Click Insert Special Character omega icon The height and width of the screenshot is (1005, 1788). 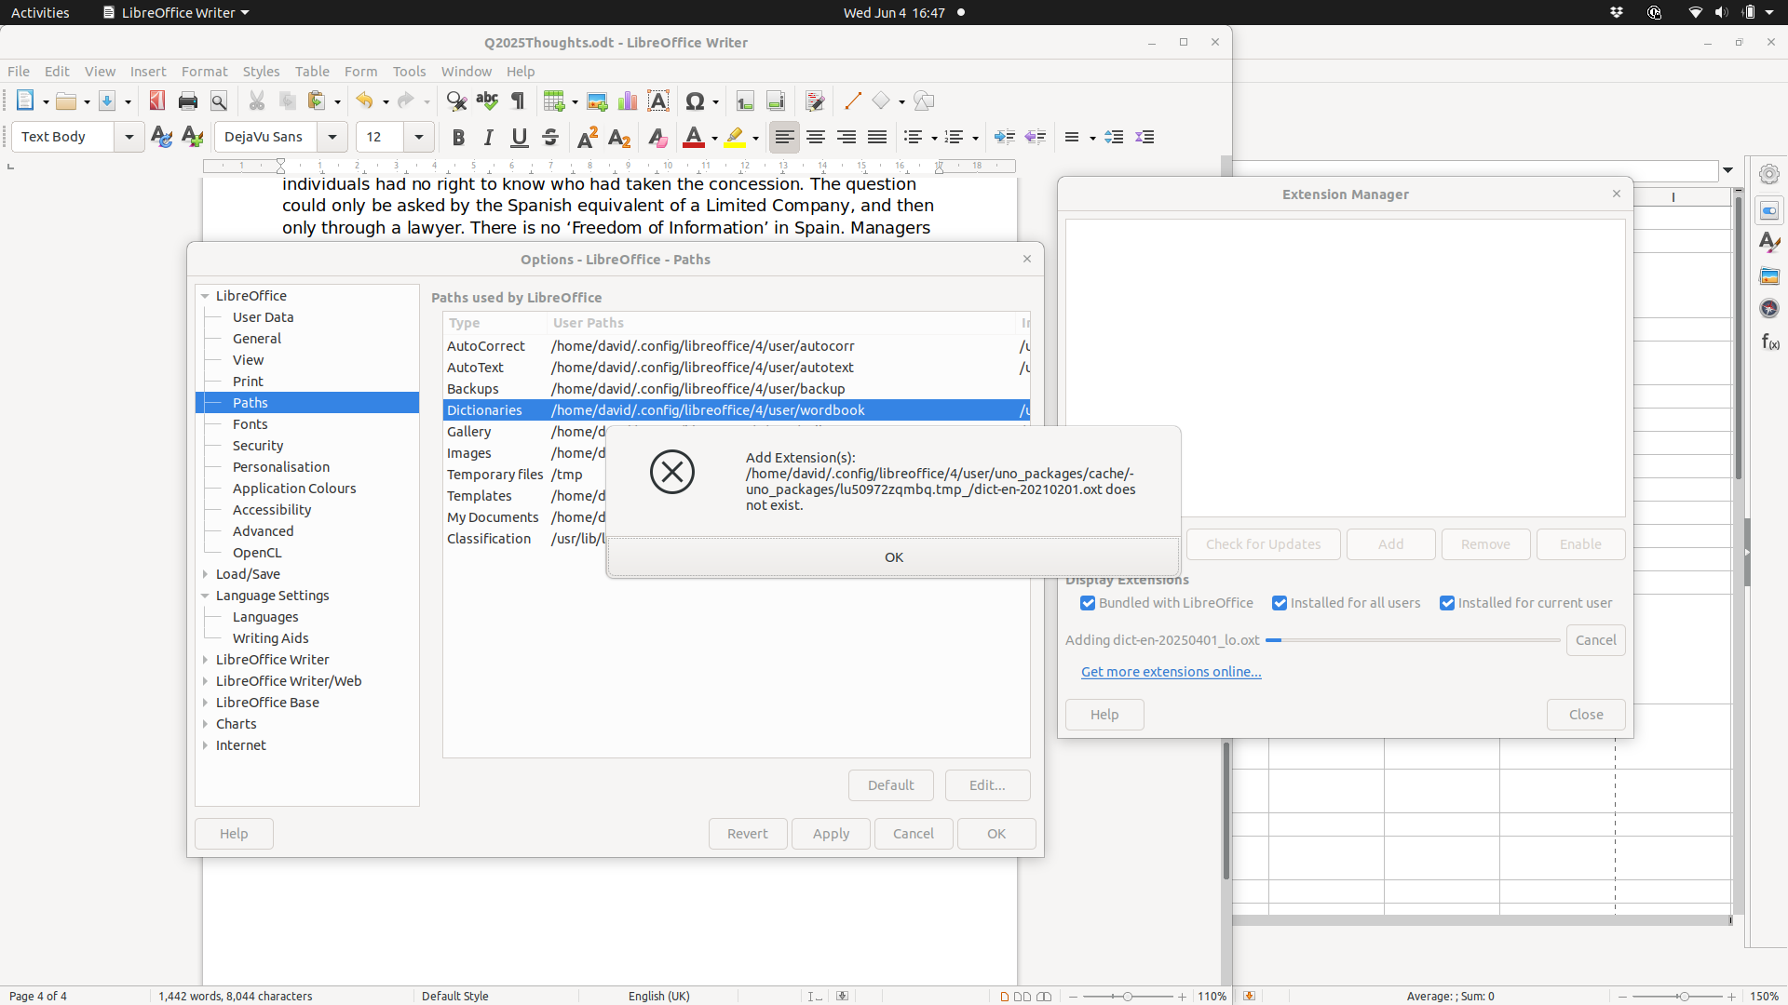pos(695,100)
